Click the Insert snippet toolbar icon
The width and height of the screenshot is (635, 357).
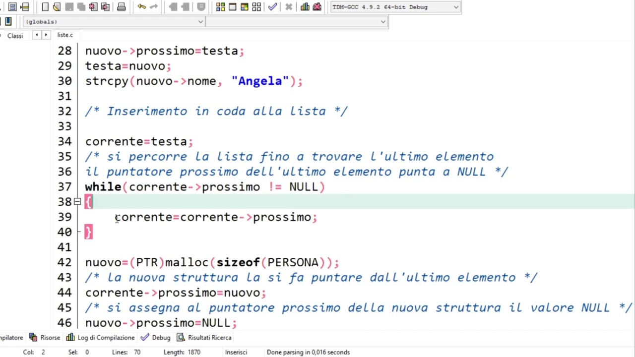[x=25, y=7]
